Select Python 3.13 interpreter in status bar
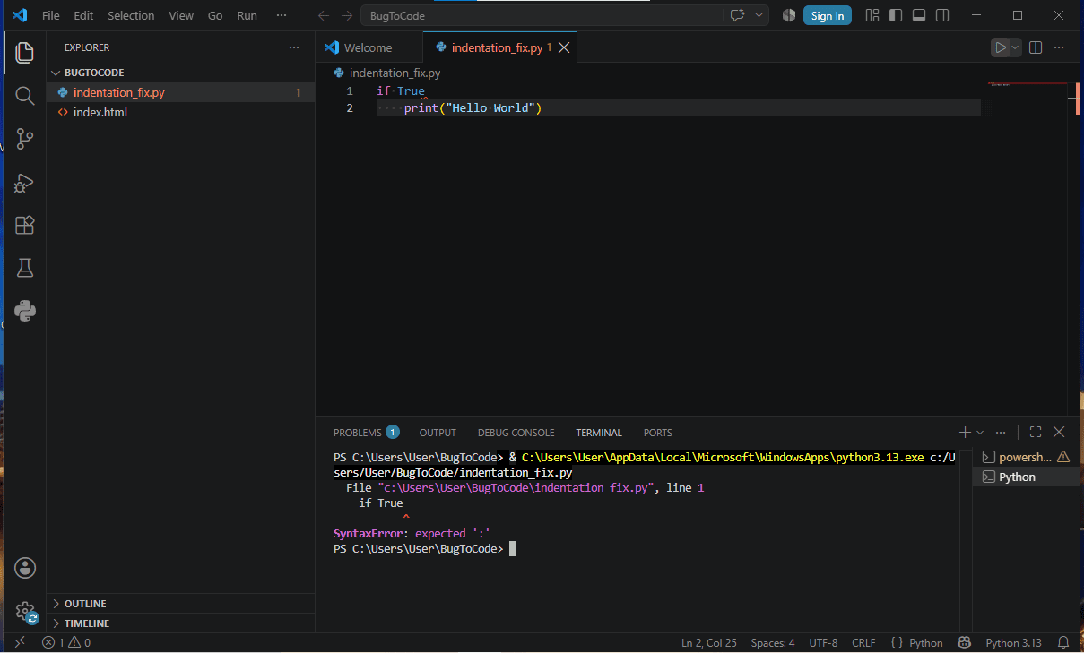The height and width of the screenshot is (653, 1084). (1013, 642)
